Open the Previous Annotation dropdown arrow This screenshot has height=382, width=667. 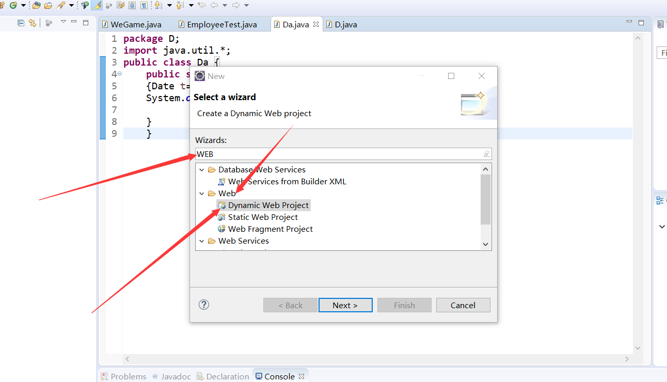pos(191,5)
